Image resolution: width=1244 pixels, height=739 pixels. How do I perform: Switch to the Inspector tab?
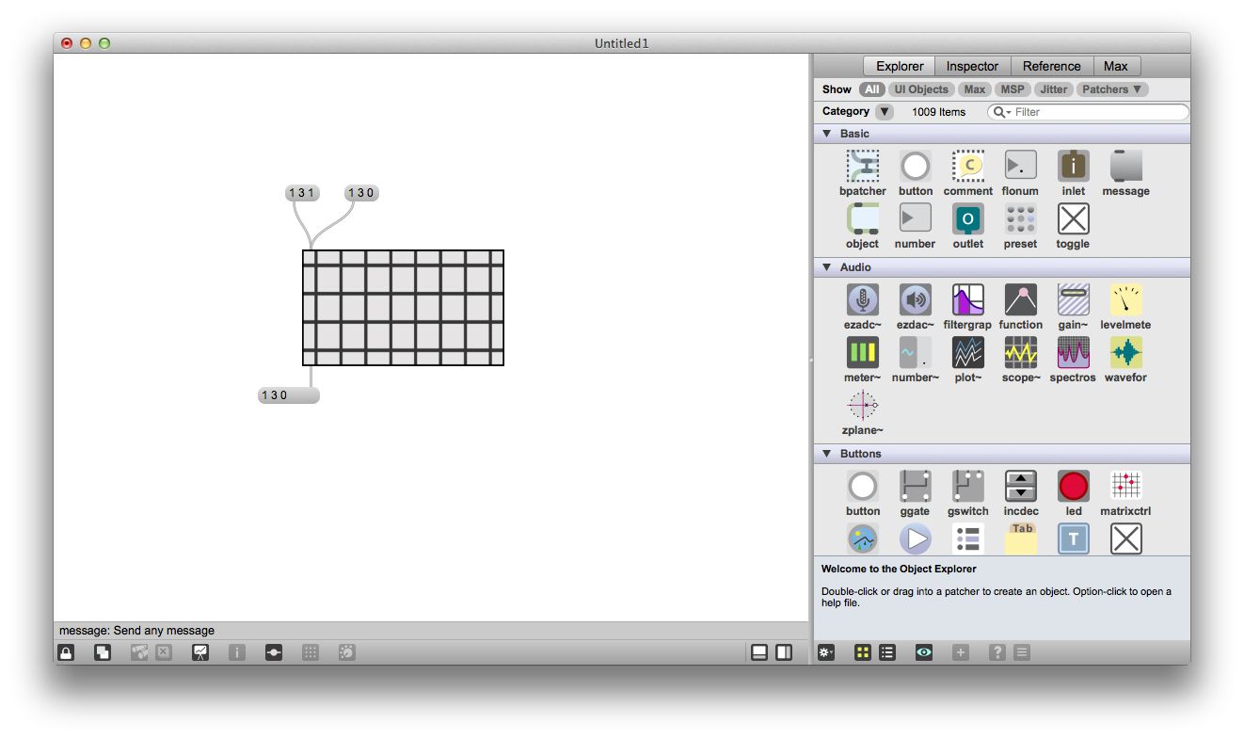pos(972,66)
